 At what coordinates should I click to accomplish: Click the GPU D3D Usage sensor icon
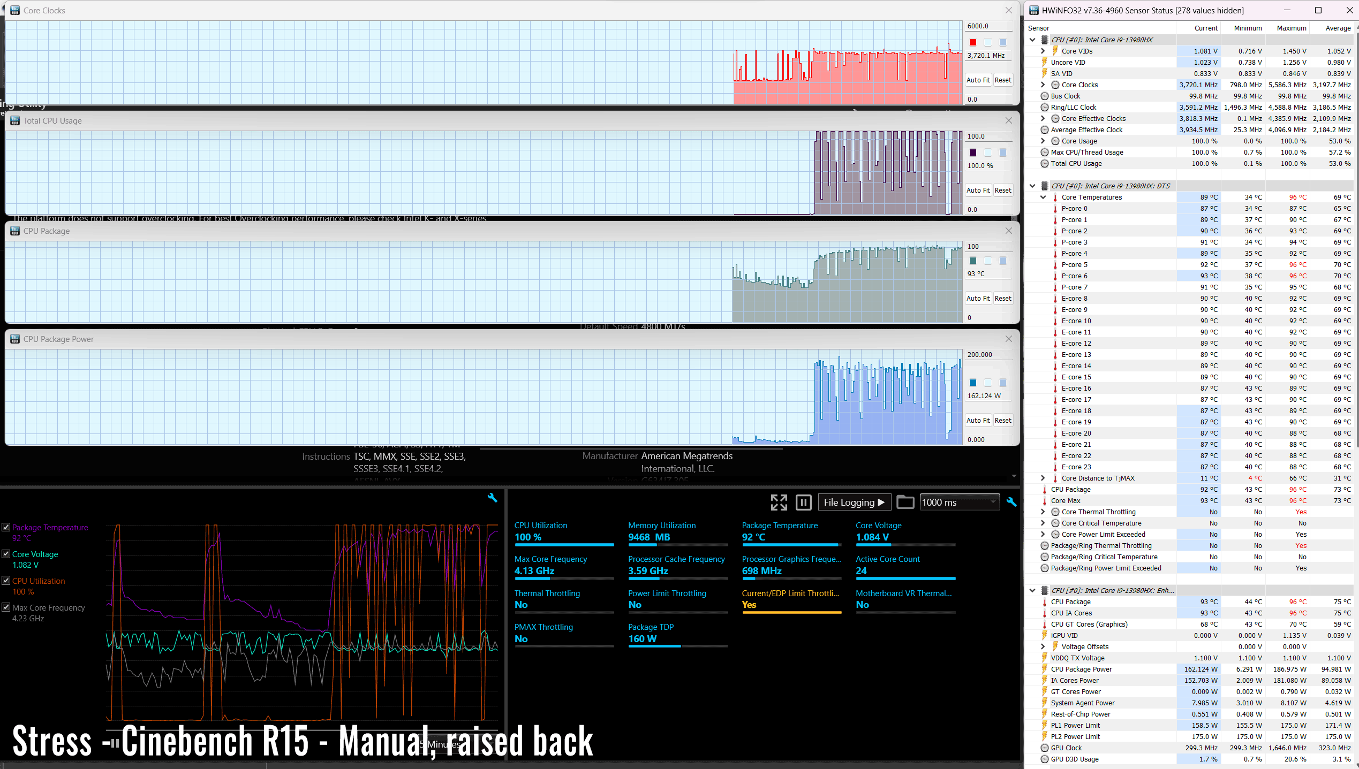[1044, 759]
